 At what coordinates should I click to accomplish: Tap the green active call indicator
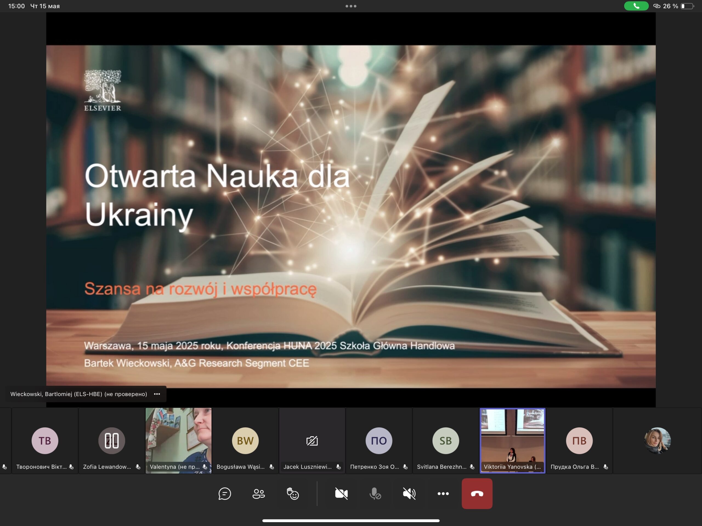point(636,6)
